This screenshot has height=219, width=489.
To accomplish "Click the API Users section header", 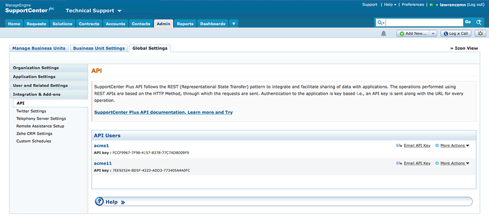I will (x=284, y=136).
